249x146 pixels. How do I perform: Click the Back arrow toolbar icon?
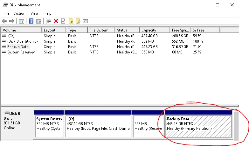point(4,21)
